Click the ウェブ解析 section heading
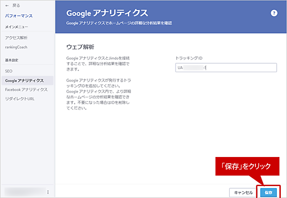This screenshot has width=287, height=198. [80, 47]
